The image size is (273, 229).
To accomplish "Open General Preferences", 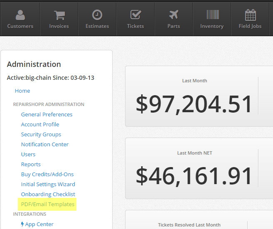I will pyautogui.click(x=47, y=114).
